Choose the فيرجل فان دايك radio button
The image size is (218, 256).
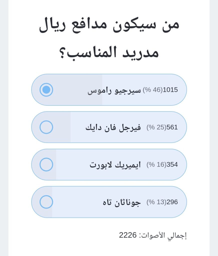[x=46, y=127]
